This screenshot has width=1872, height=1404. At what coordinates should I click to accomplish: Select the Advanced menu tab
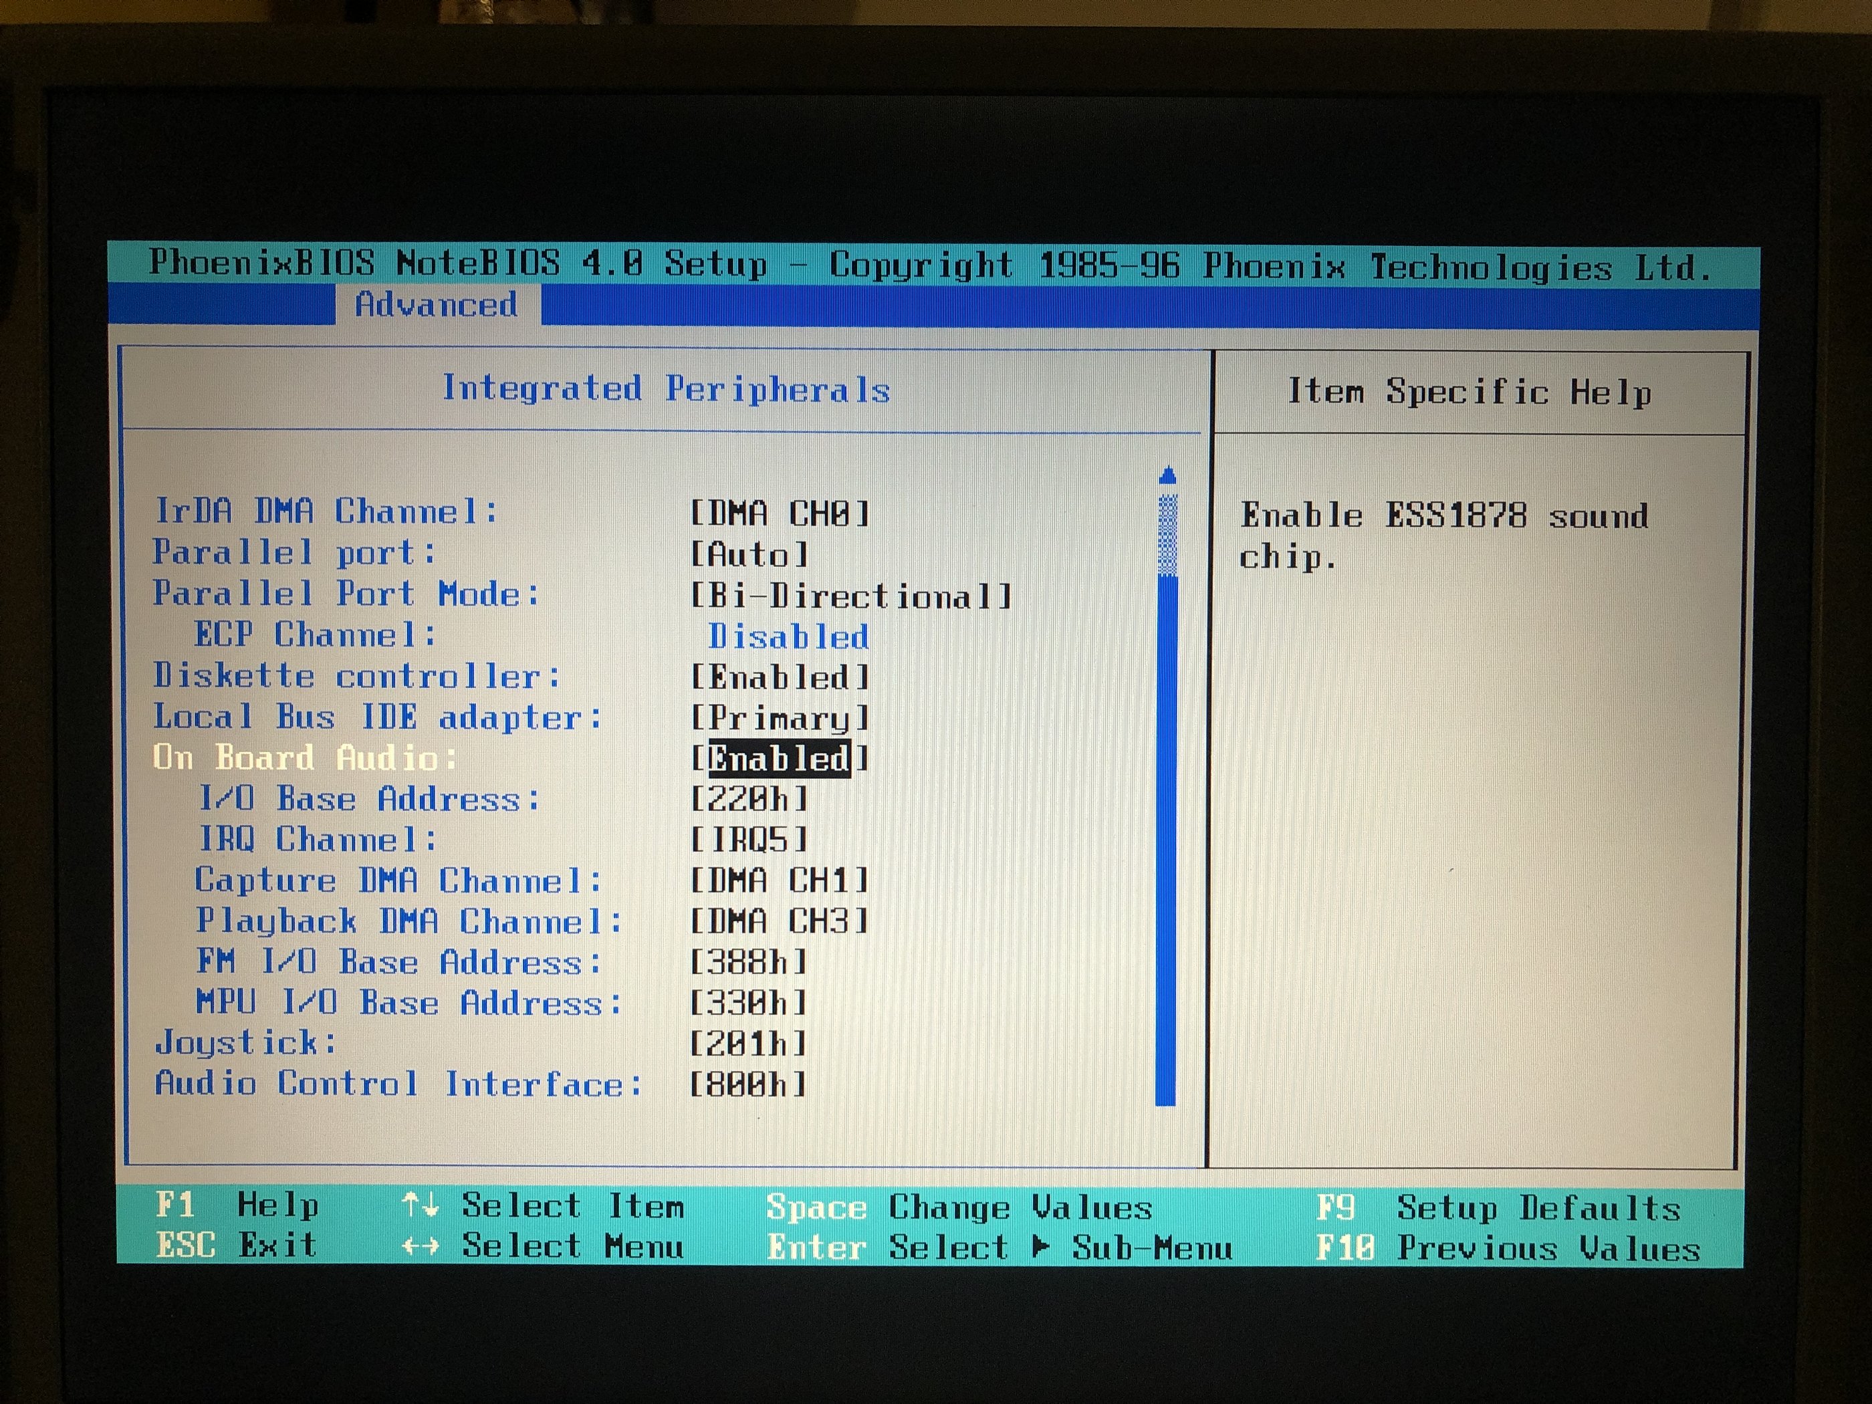click(x=436, y=305)
